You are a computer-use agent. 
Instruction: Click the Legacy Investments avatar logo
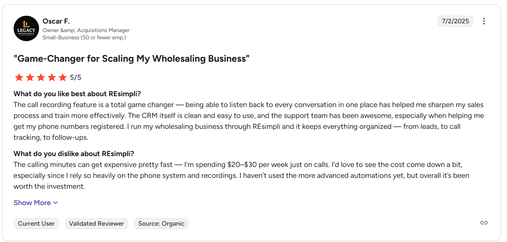tap(26, 28)
